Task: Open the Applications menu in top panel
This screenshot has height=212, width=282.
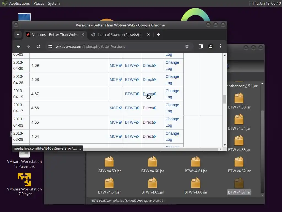Action: (x=20, y=3)
